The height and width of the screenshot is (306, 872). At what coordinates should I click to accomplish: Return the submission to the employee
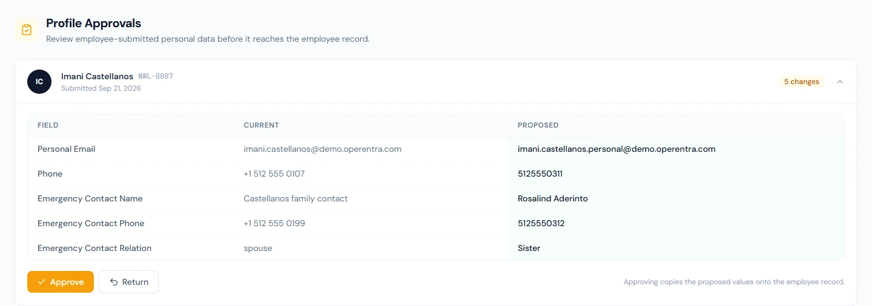point(128,282)
